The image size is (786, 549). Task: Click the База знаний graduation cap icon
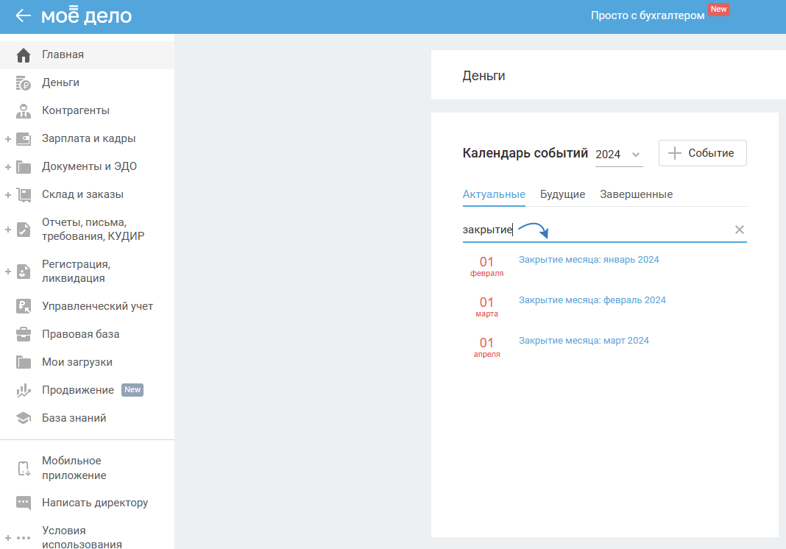click(x=24, y=418)
